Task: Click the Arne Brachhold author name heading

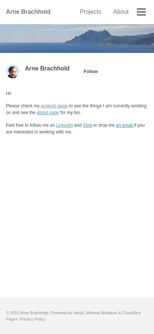Action: pyautogui.click(x=47, y=68)
